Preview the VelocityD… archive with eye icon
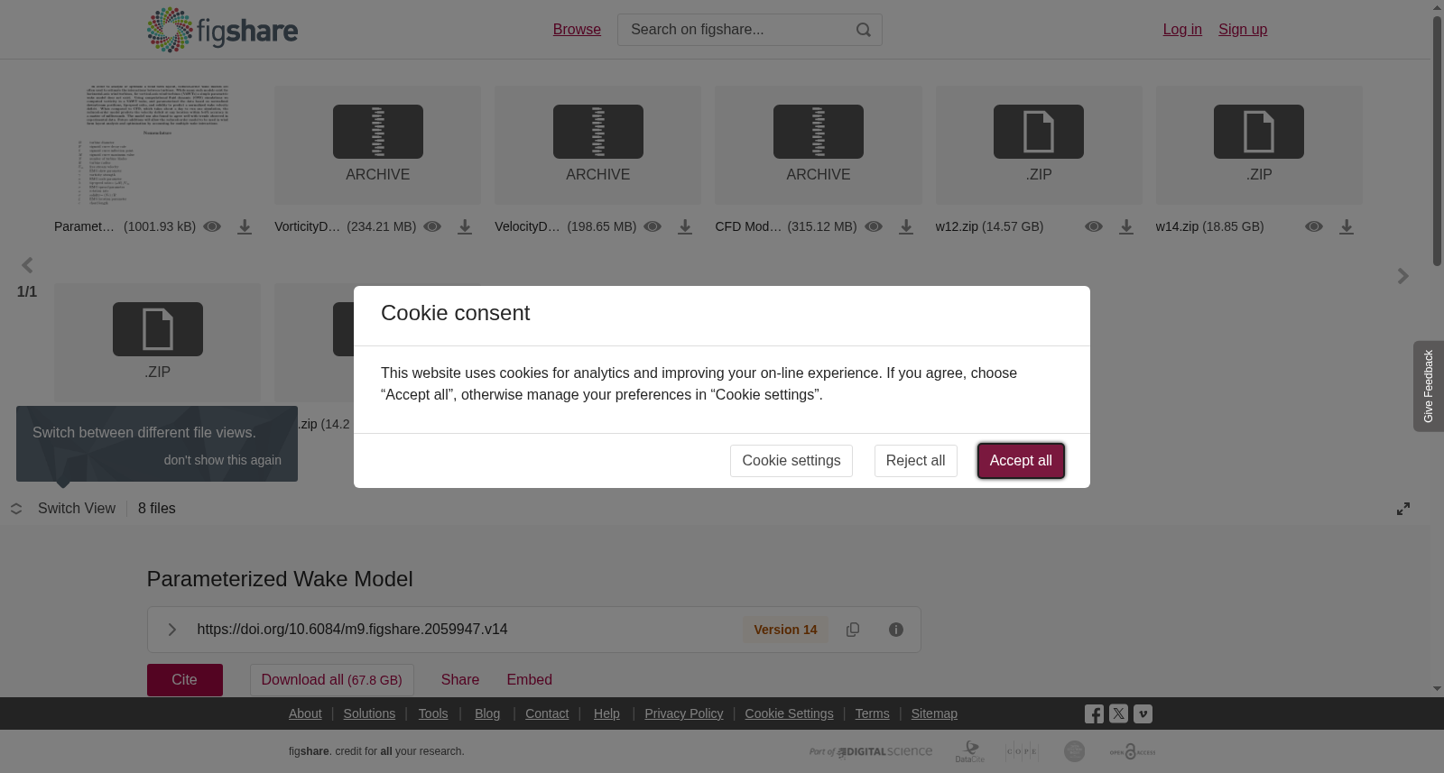 [x=653, y=226]
